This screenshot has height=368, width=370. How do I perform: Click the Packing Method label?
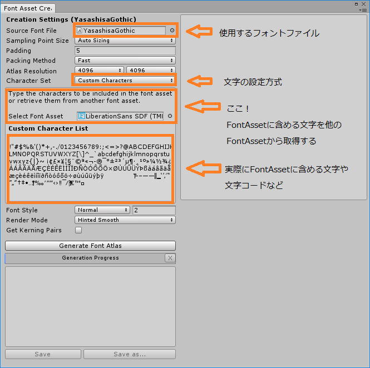[x=31, y=61]
